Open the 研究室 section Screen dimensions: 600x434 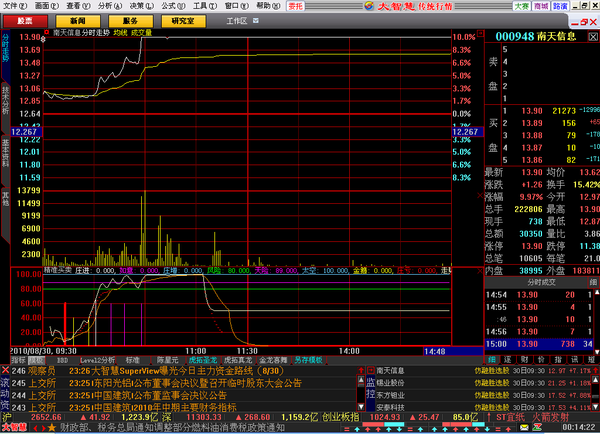[x=183, y=21]
